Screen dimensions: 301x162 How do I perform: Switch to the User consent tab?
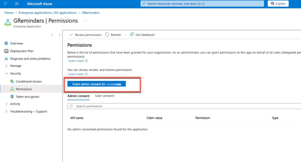point(105,96)
